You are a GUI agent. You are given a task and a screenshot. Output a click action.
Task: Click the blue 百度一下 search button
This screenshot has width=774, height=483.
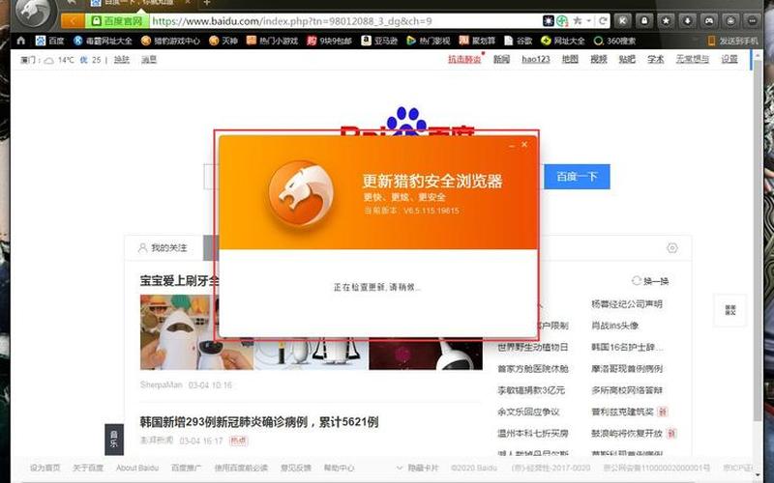[x=577, y=177]
